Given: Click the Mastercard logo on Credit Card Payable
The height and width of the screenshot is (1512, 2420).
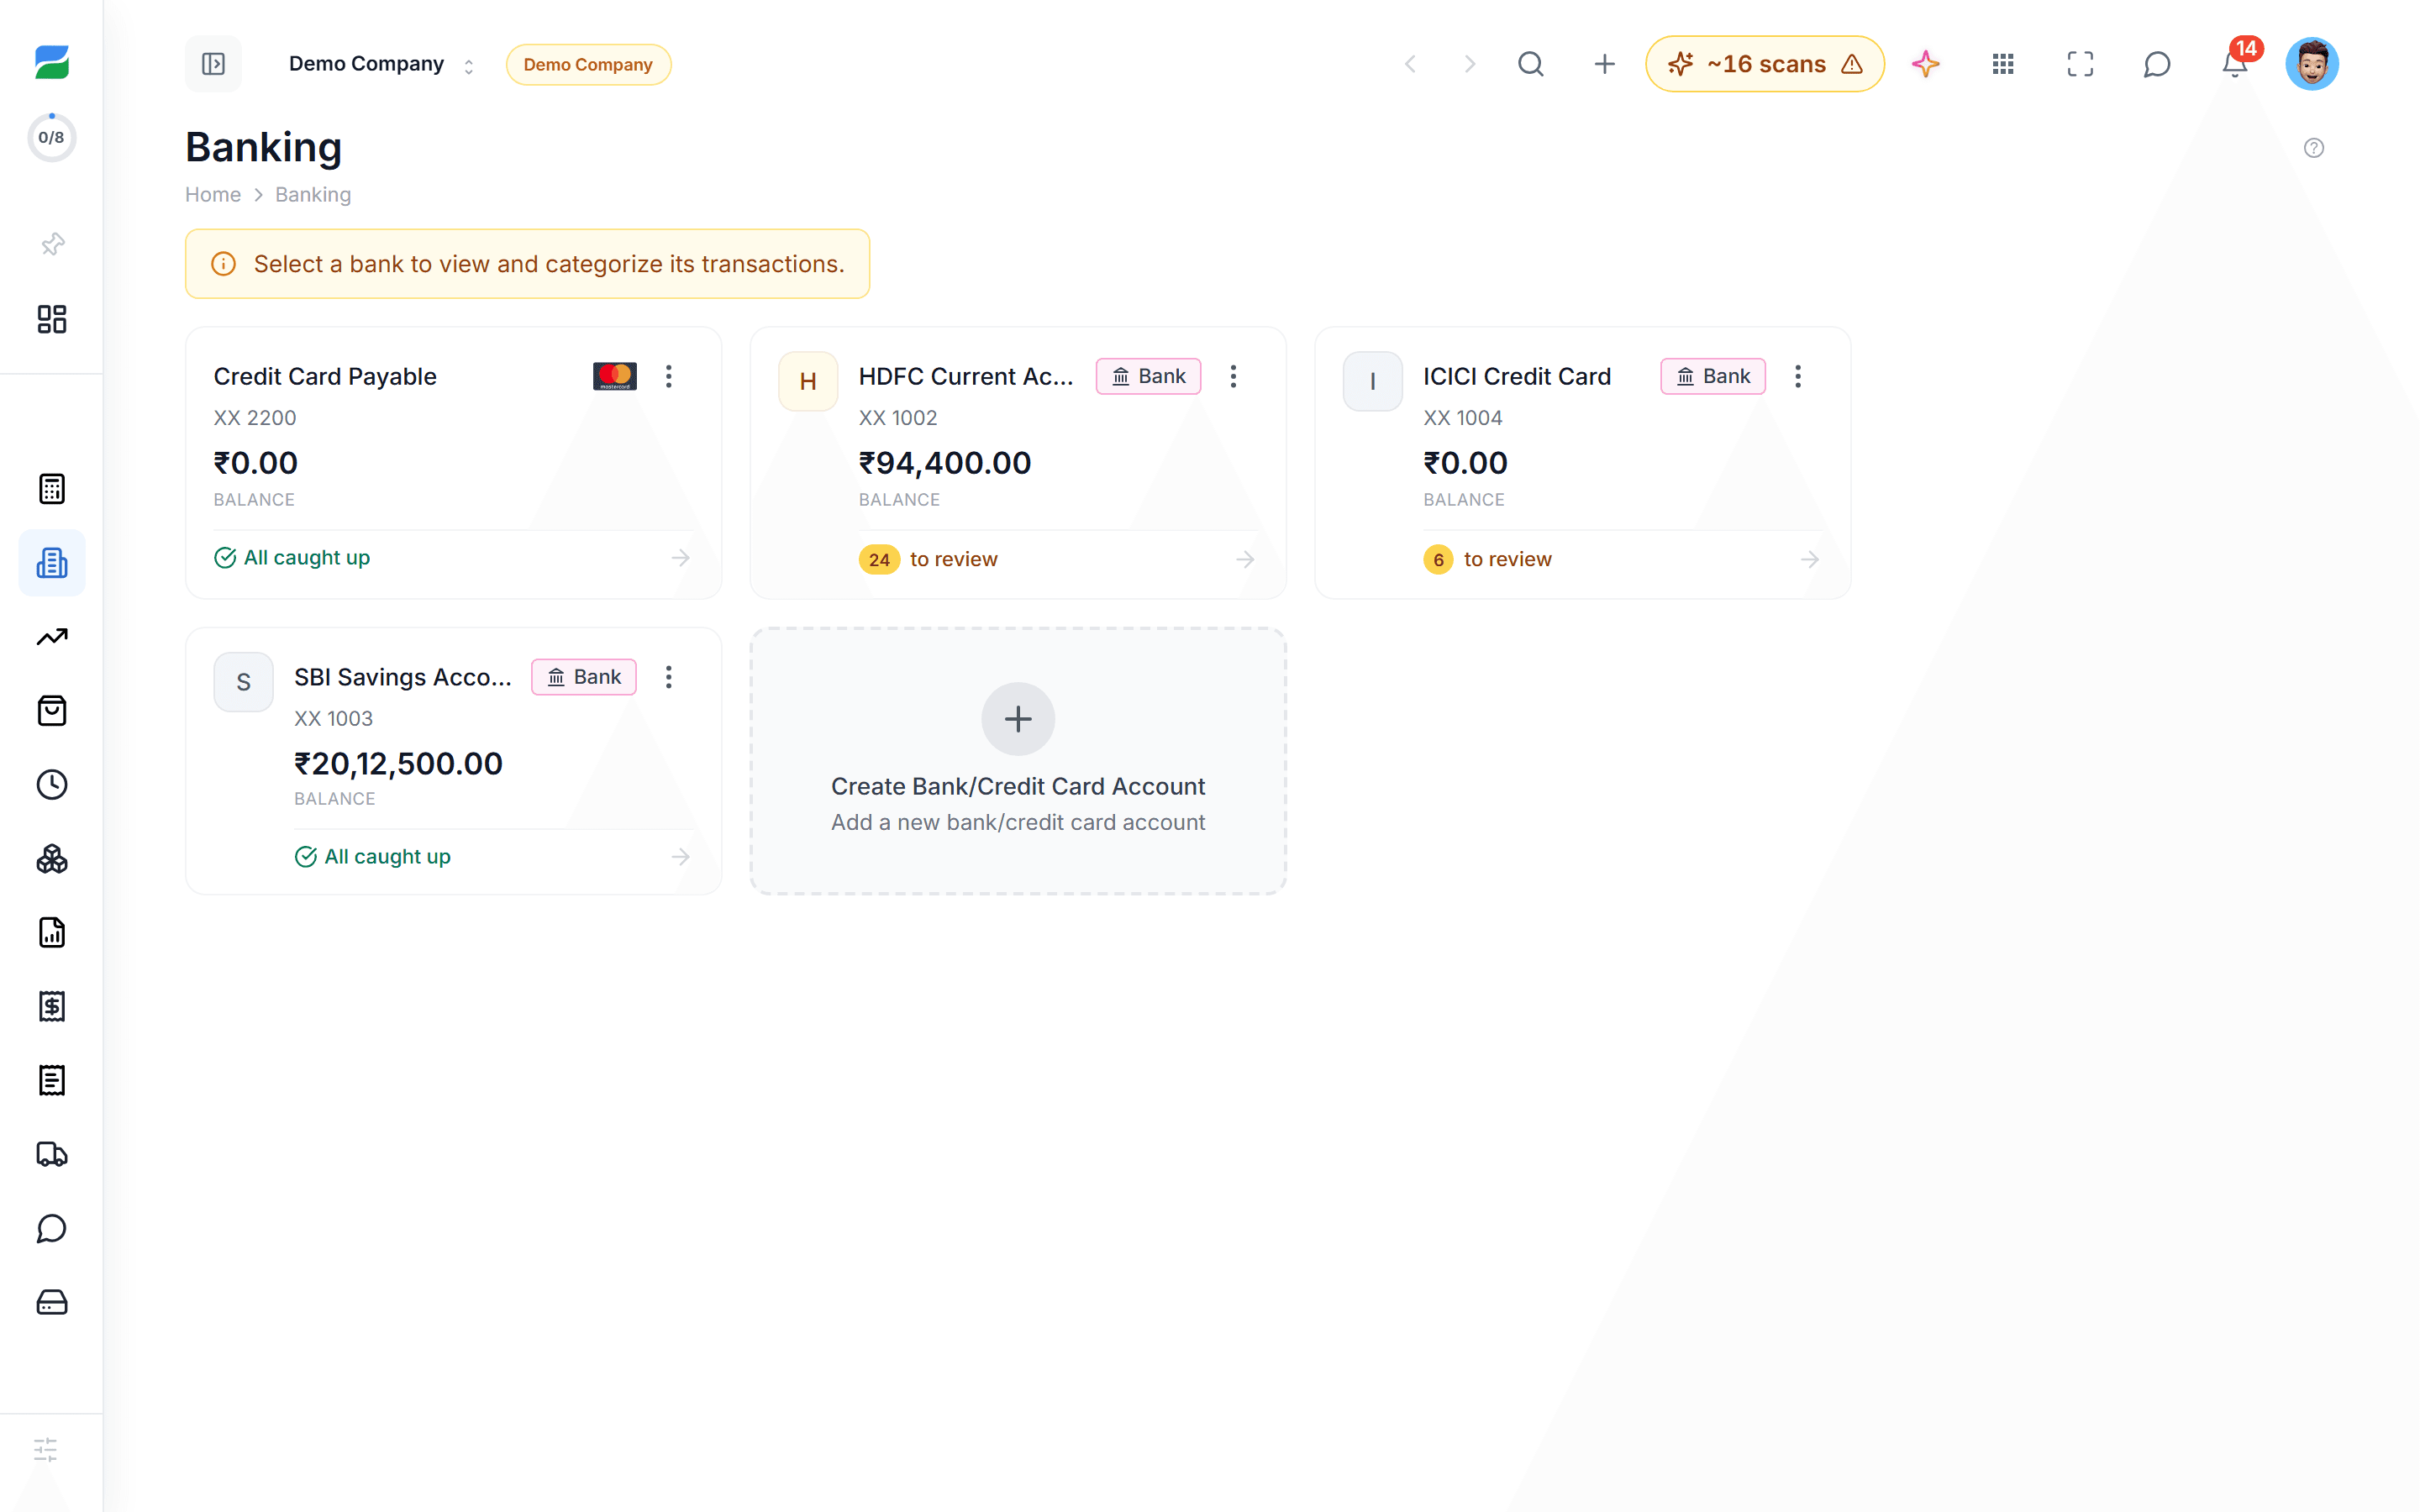Looking at the screenshot, I should tap(615, 376).
